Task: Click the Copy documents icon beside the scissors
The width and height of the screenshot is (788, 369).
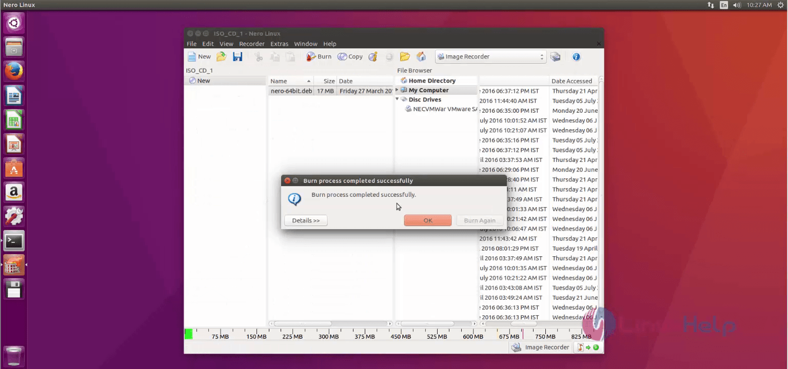Action: (275, 57)
